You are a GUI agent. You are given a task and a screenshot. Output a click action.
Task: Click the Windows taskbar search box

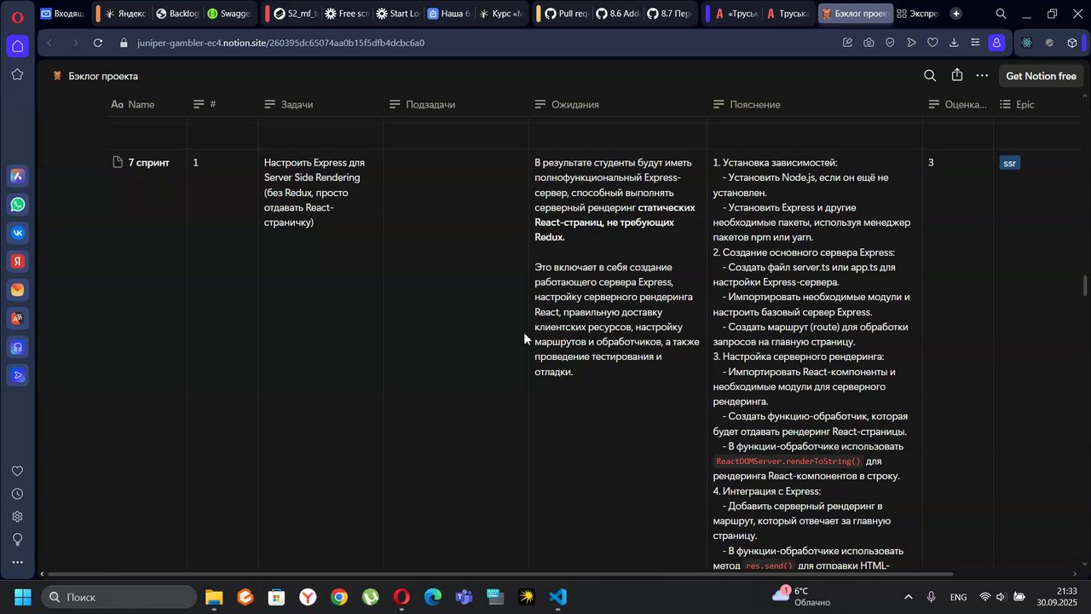point(119,597)
